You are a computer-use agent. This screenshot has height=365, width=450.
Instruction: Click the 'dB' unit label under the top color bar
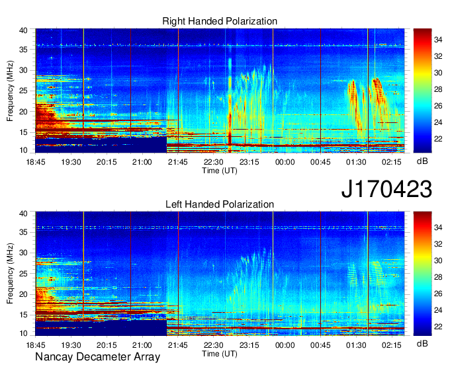pos(422,161)
